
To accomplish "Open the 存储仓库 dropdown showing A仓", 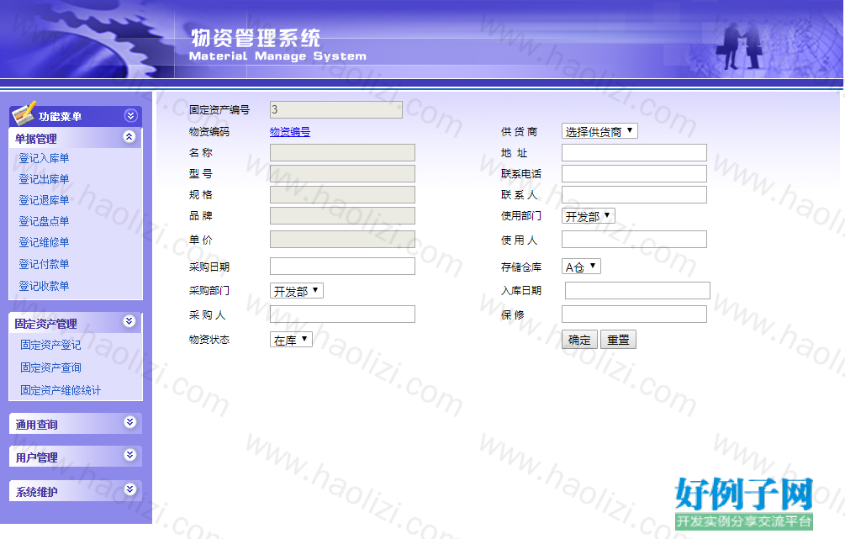I will (x=581, y=267).
